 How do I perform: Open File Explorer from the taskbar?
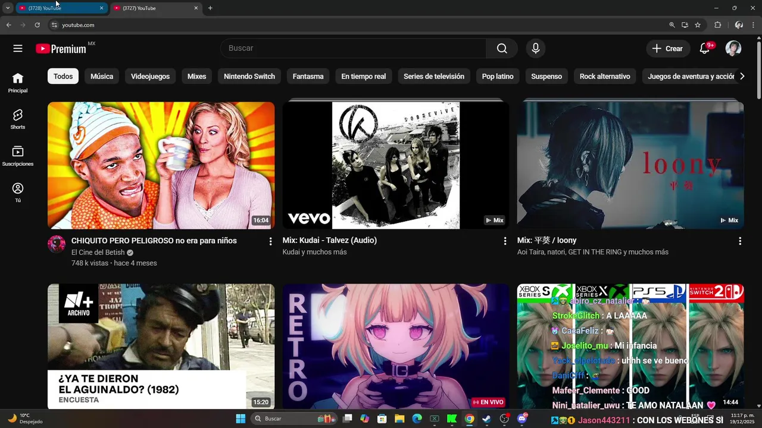pos(399,418)
